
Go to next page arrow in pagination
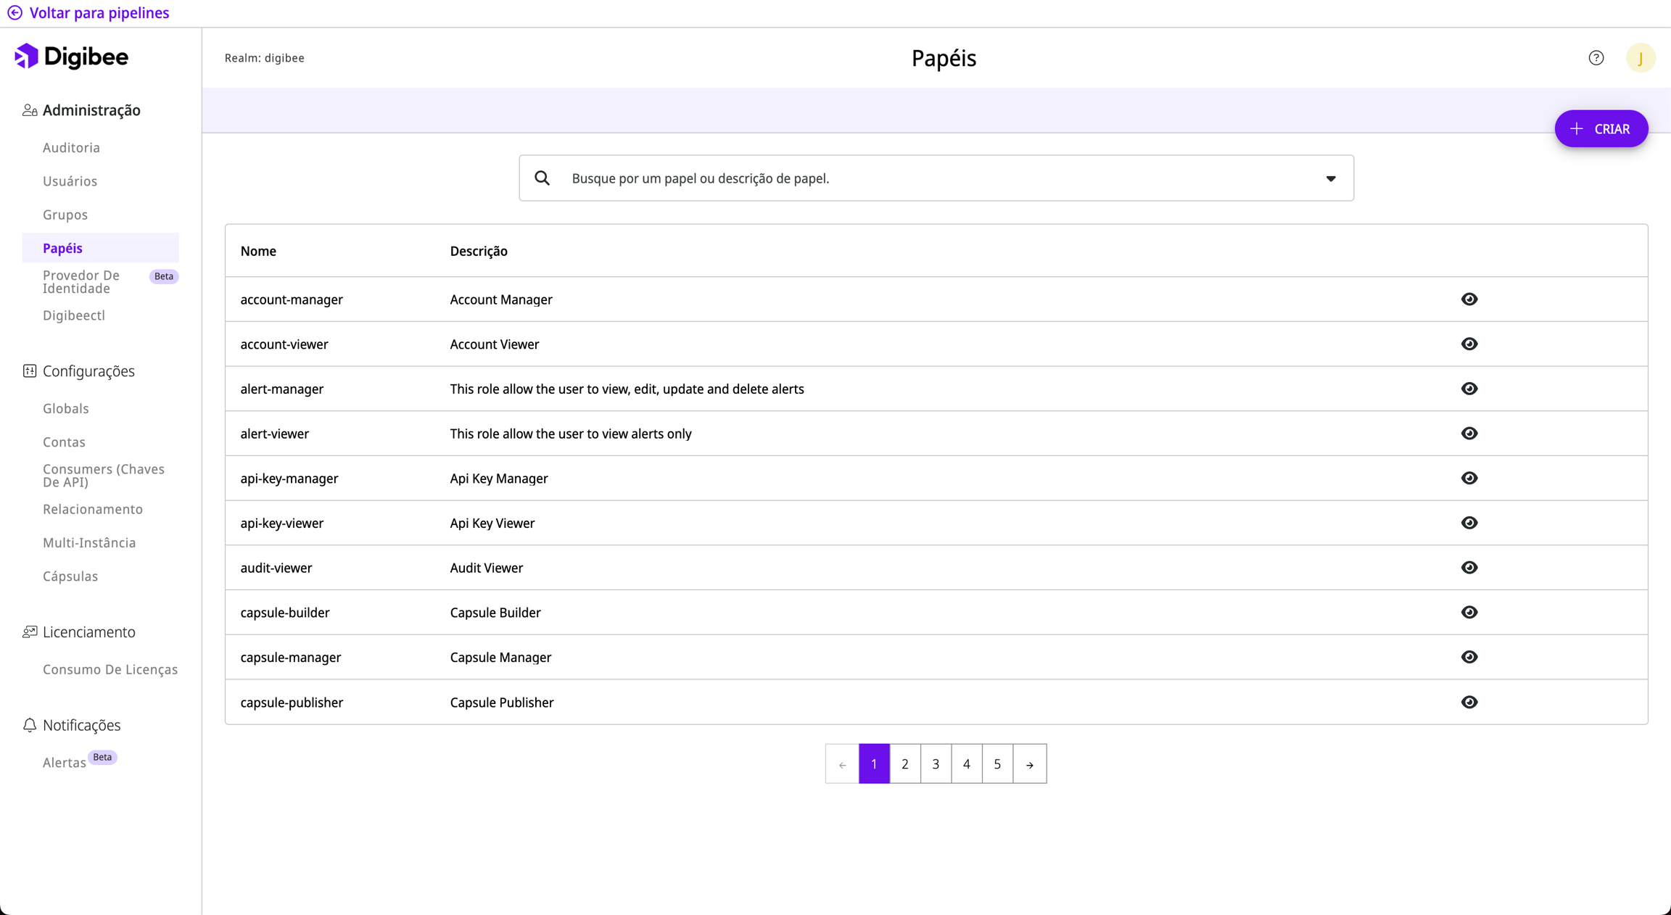point(1029,764)
